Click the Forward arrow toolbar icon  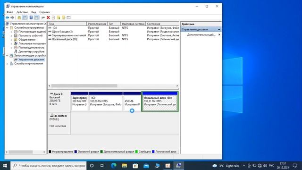click(x=12, y=17)
